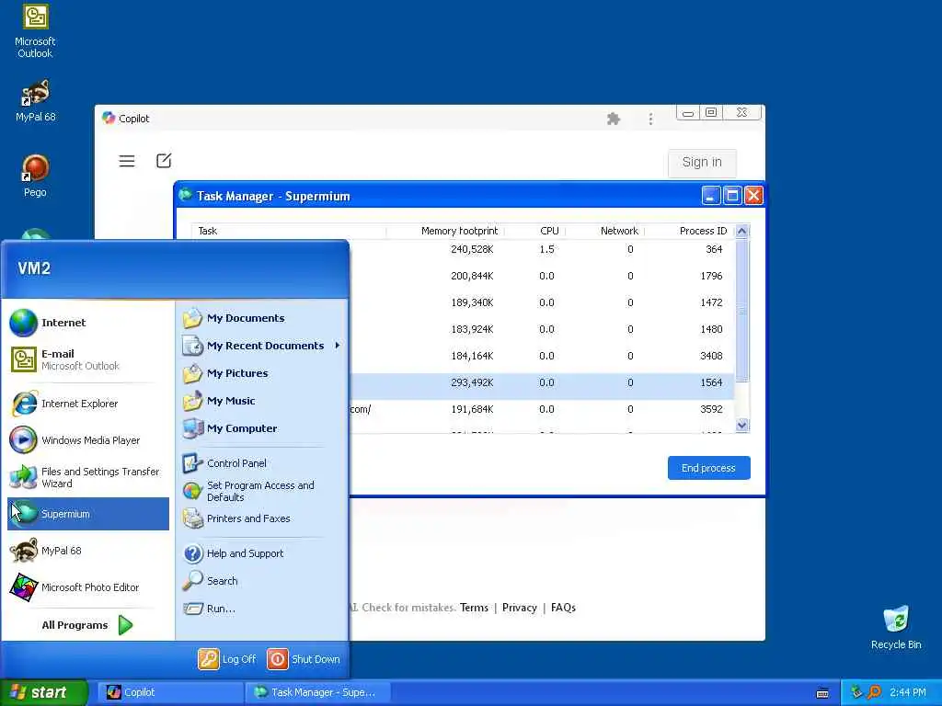Open three-dot menu in Copilot window
This screenshot has width=942, height=706.
coord(650,119)
